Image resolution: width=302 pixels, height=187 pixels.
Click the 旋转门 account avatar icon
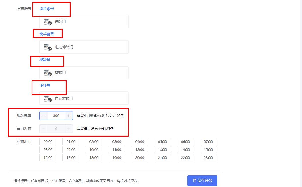46,73
